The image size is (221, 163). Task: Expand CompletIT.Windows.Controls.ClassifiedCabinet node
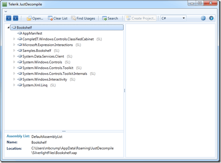pyautogui.click(x=14, y=39)
